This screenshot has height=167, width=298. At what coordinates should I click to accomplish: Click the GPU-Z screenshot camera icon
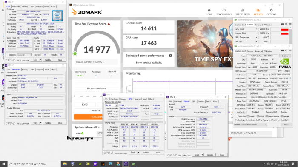click(282, 50)
